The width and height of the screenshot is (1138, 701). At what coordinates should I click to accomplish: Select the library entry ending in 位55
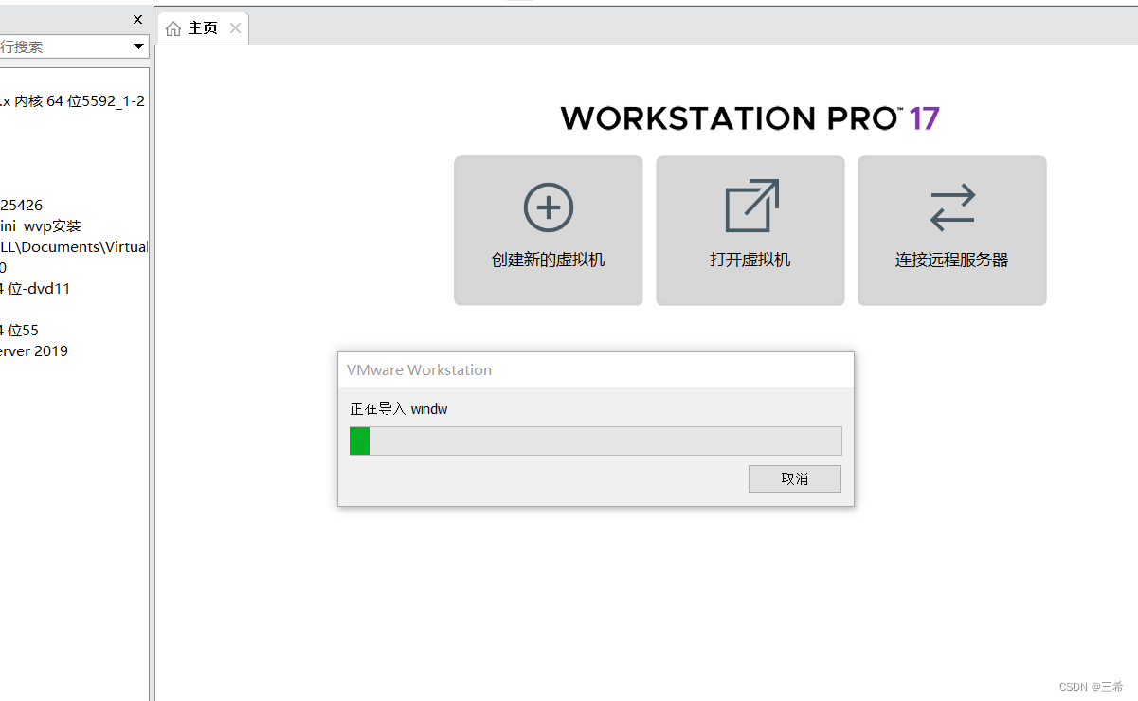(20, 331)
